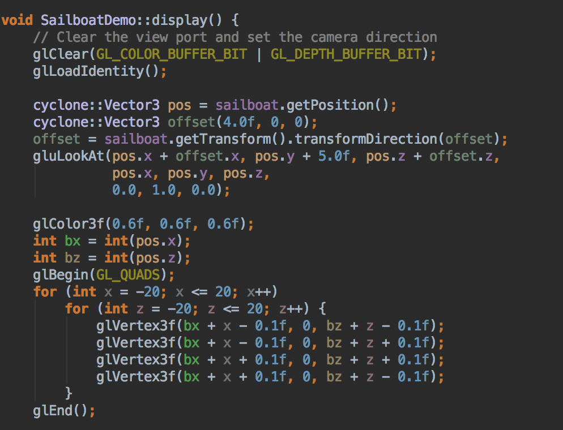
Task: Click the comment 'Clear the view port' line
Action: click(235, 37)
